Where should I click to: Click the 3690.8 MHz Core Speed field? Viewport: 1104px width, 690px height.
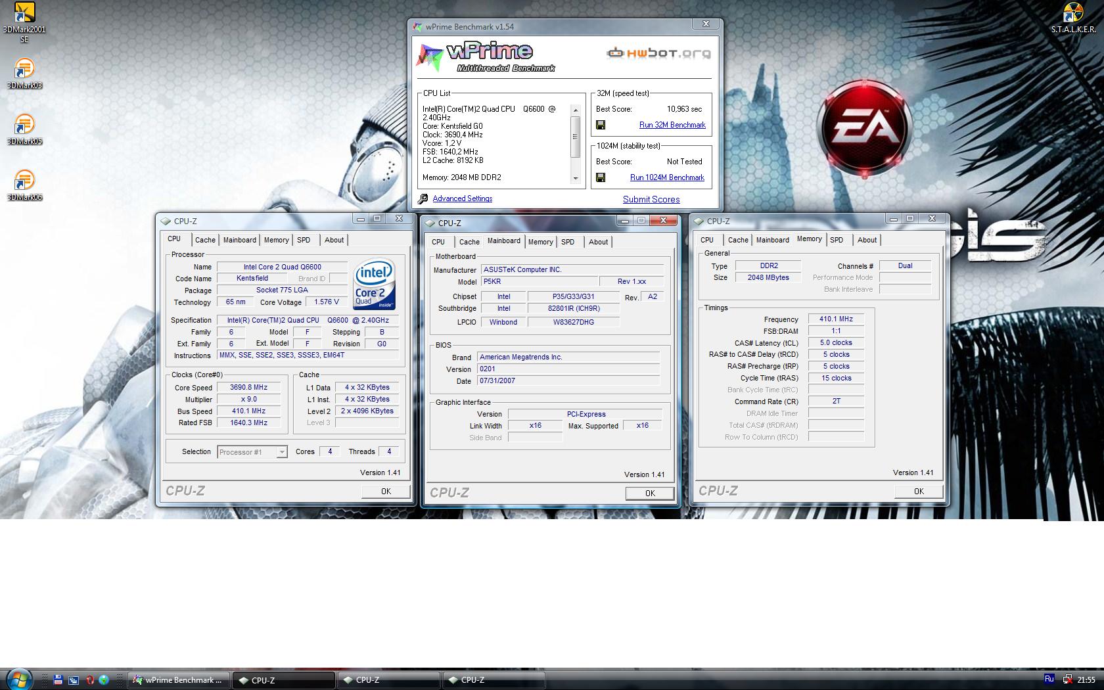(248, 388)
